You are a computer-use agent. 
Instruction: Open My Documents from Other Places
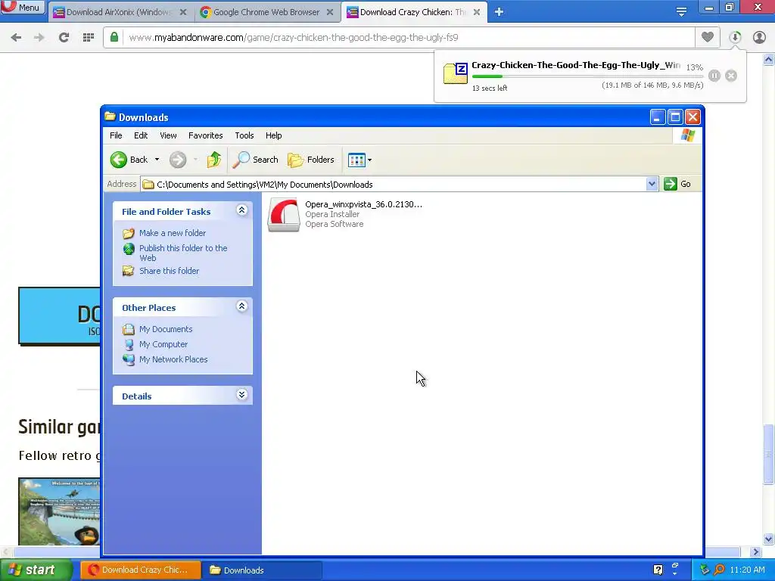pyautogui.click(x=166, y=329)
